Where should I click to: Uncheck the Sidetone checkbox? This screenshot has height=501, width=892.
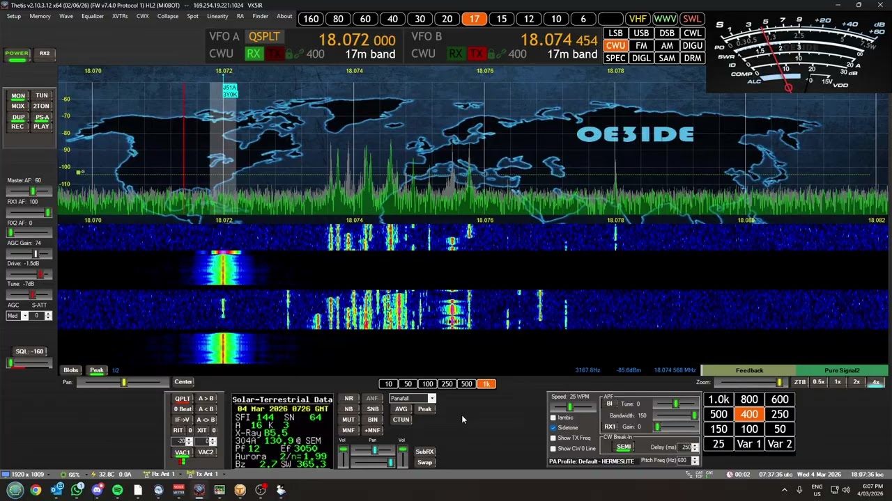coord(553,428)
